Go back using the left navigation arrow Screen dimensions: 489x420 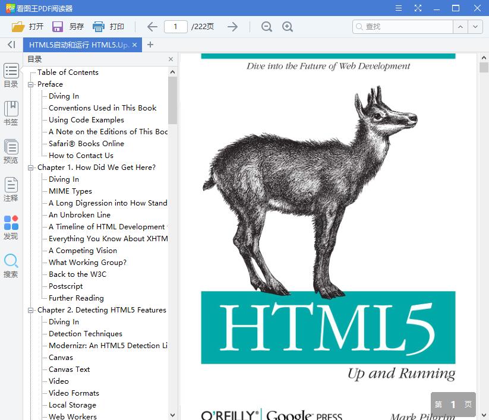152,26
